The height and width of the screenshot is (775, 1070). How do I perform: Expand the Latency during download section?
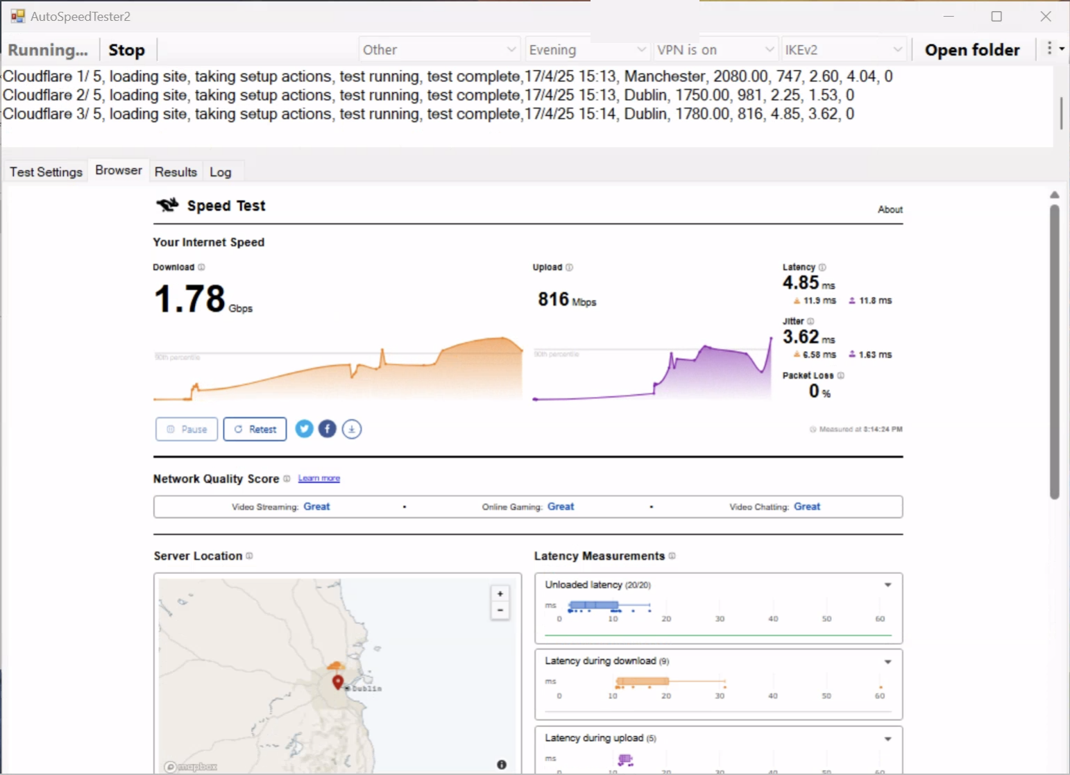tap(888, 662)
